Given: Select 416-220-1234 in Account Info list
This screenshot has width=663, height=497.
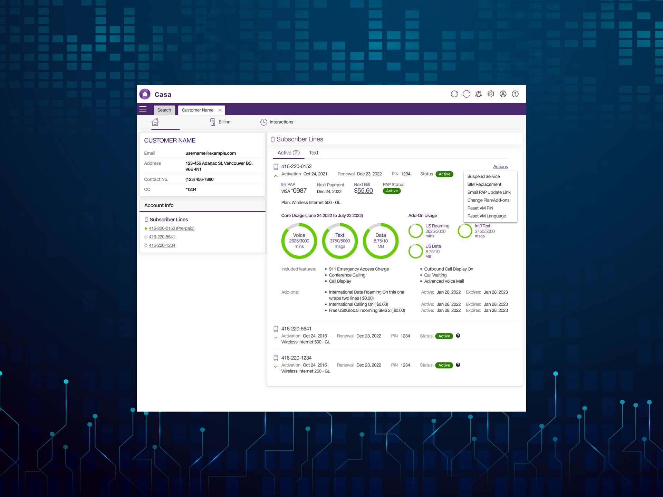Looking at the screenshot, I should (x=162, y=245).
